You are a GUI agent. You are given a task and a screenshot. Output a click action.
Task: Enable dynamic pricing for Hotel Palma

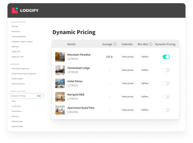pyautogui.click(x=166, y=83)
